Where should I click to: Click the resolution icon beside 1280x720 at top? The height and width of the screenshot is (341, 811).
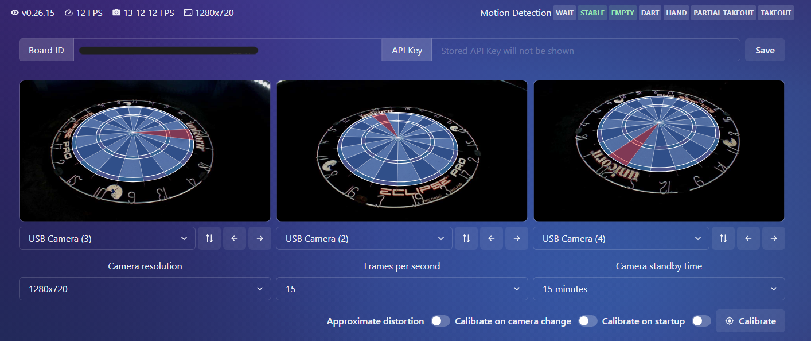188,13
